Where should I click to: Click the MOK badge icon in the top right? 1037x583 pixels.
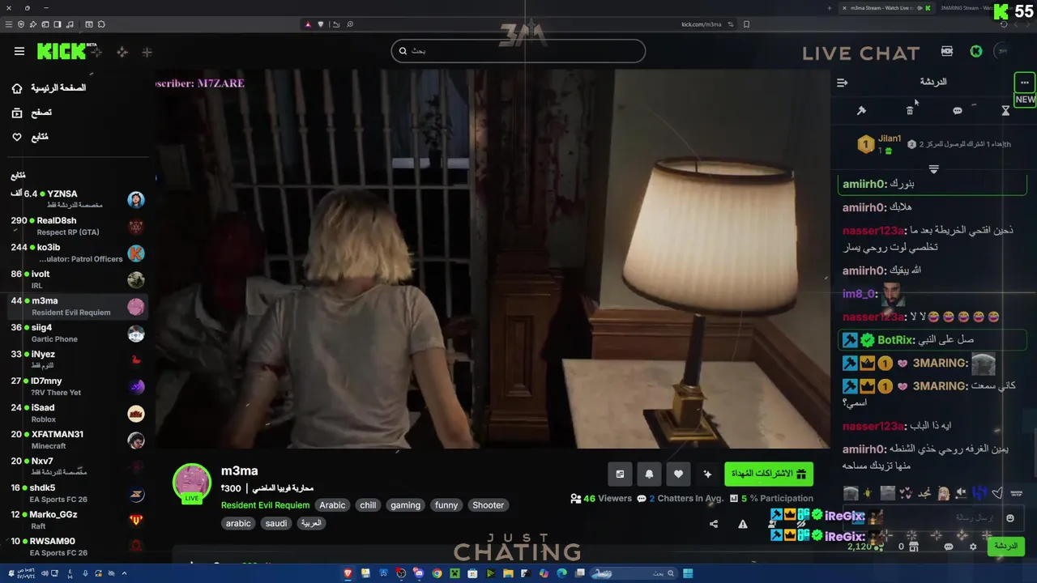tap(947, 51)
